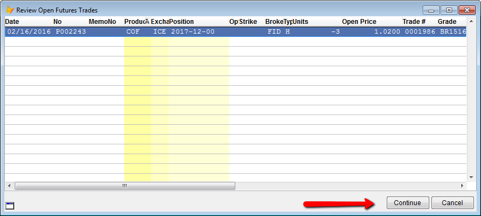Select the P002243 trade number cell
Viewport: 481px width, 216px height.
pos(71,32)
